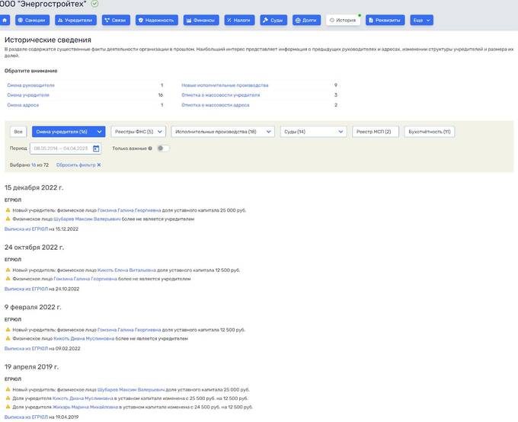Click the home icon button
The image size is (518, 422).
click(5, 20)
